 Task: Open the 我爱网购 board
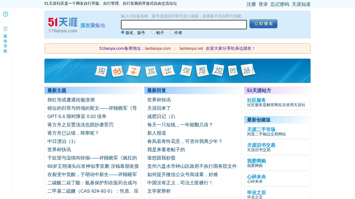click(x=257, y=161)
